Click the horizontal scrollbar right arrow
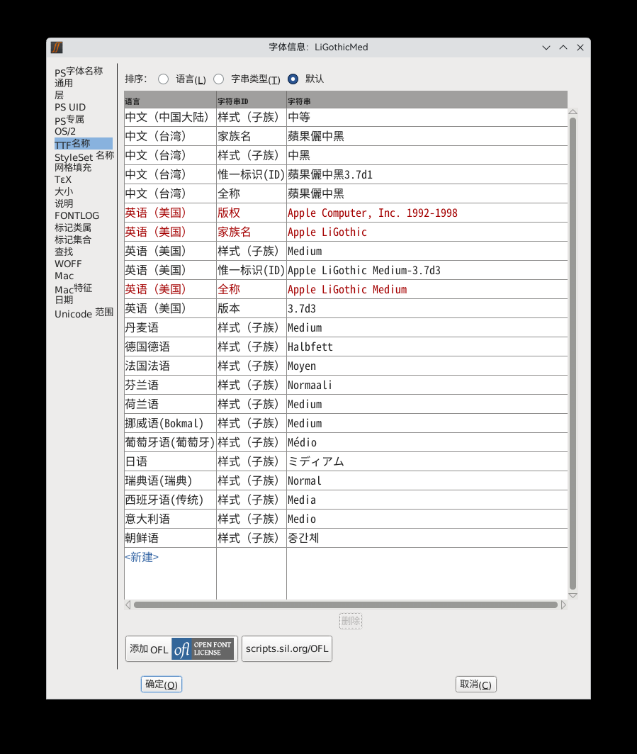Screen dimensions: 637x754 pyautogui.click(x=563, y=605)
